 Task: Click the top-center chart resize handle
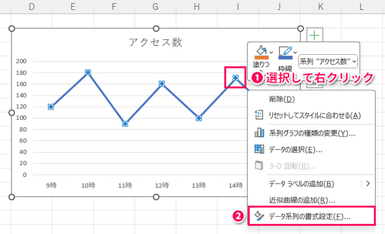click(x=156, y=29)
